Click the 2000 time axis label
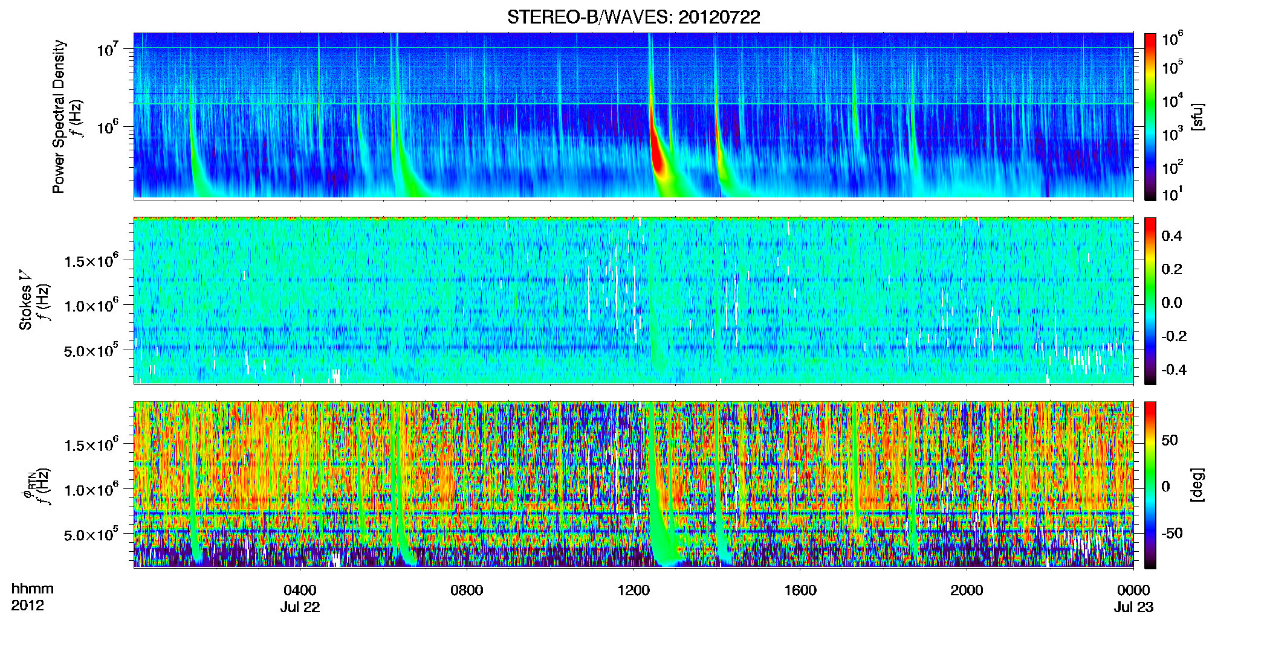Screen dimensions: 1267x652 click(967, 590)
